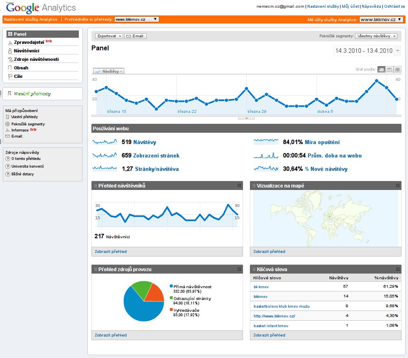Click Vlastní přehledy document icon under Má přizpůsobení
Image resolution: width=408 pixels, height=358 pixels.
click(x=8, y=117)
